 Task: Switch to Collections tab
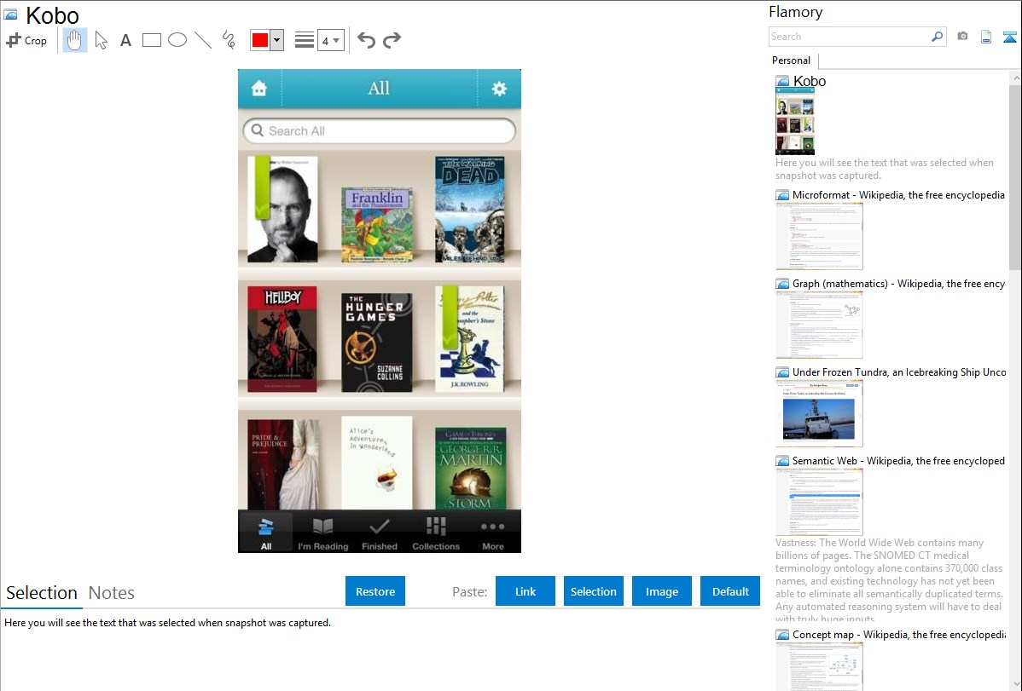click(436, 532)
